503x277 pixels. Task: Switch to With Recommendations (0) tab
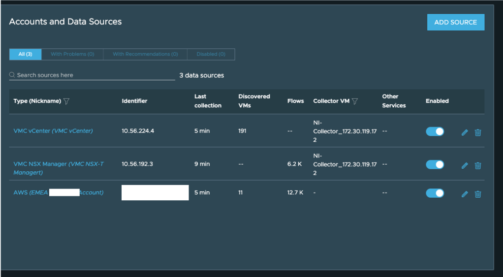point(145,54)
